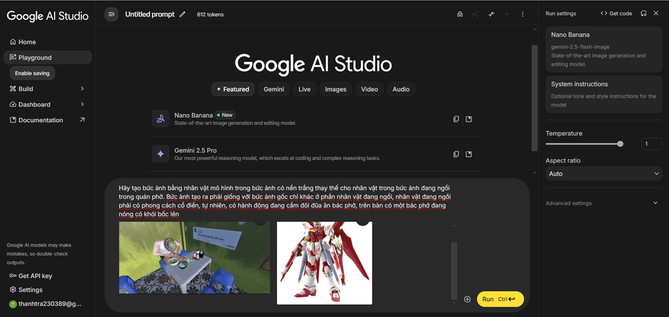Choose the Nano Banana model row
This screenshot has height=317, width=669.
[313, 119]
